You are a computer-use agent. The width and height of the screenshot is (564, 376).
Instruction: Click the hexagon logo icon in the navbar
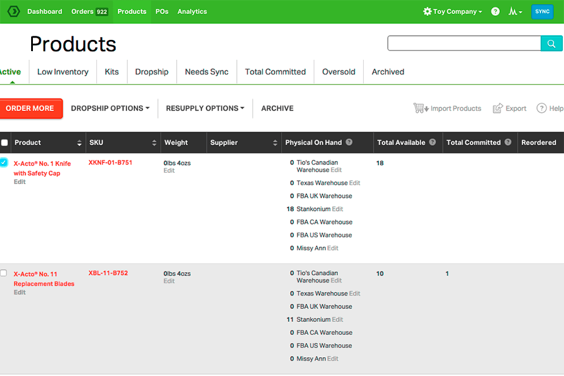coord(14,12)
